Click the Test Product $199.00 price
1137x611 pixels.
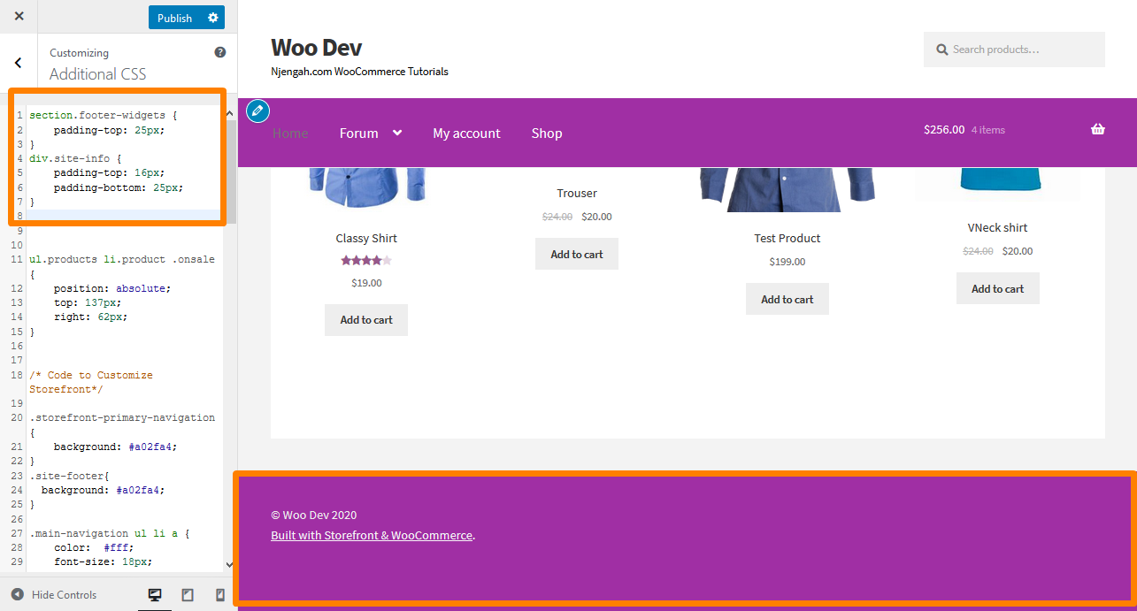click(787, 262)
